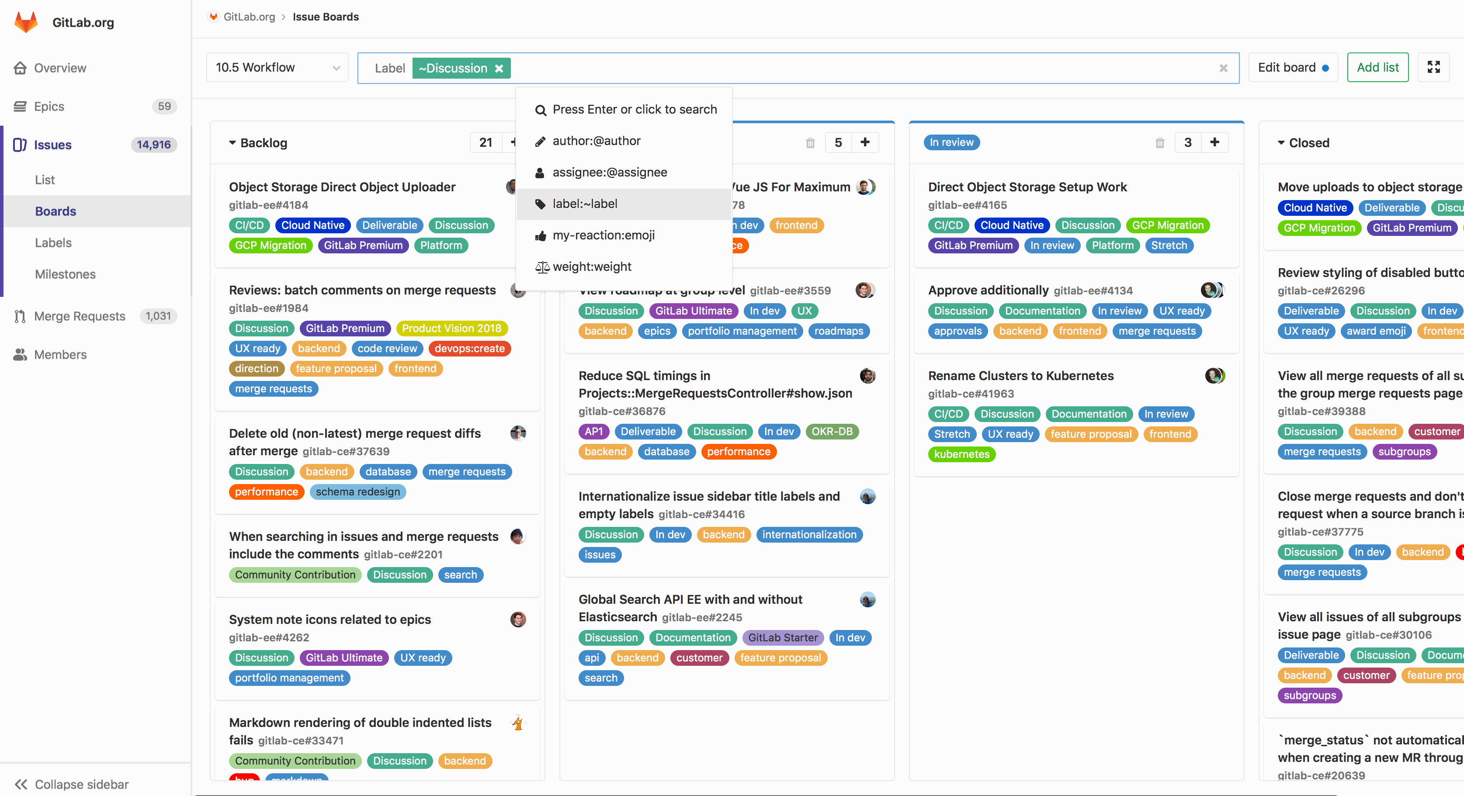This screenshot has height=796, width=1464.
Task: Open the 10.5 Workflow board dropdown
Action: pyautogui.click(x=278, y=67)
